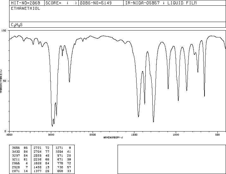Click the 100 y-axis tick label
226x174 pixels.
point(4,31)
